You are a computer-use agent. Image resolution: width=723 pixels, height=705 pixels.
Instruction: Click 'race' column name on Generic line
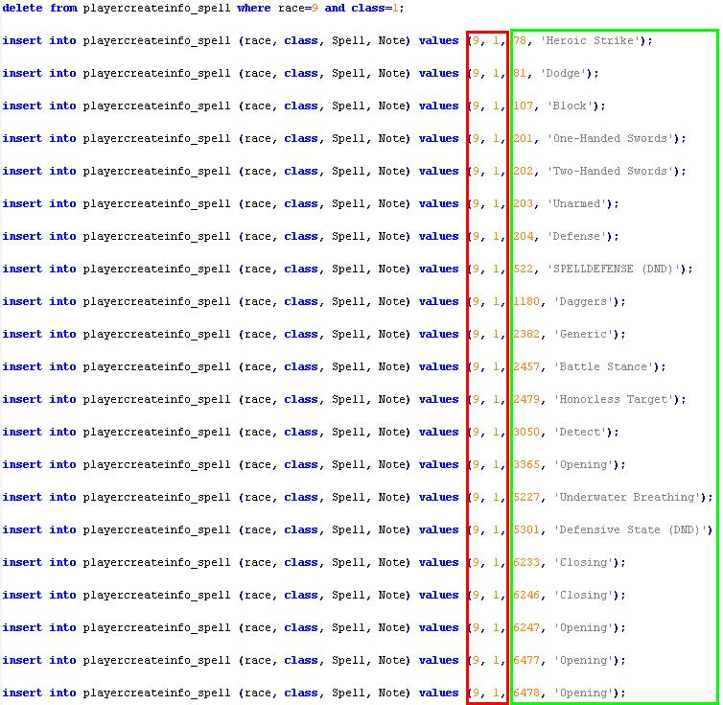tap(257, 334)
